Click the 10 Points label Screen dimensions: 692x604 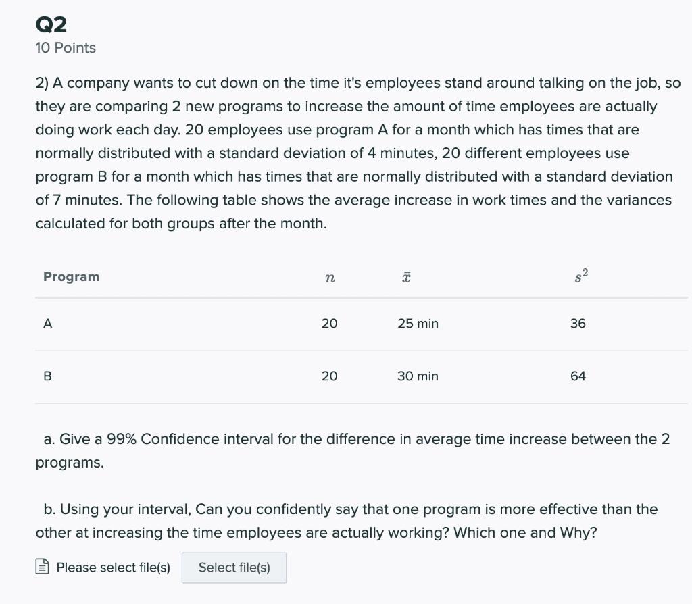(65, 47)
